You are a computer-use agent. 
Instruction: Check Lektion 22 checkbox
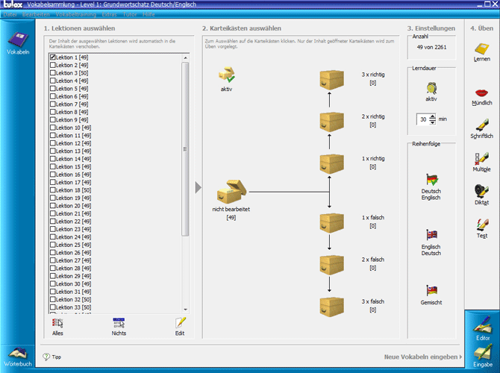pos(53,222)
